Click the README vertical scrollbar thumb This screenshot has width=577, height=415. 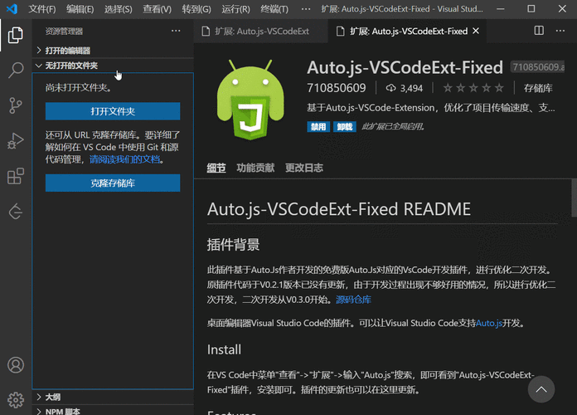(574, 198)
